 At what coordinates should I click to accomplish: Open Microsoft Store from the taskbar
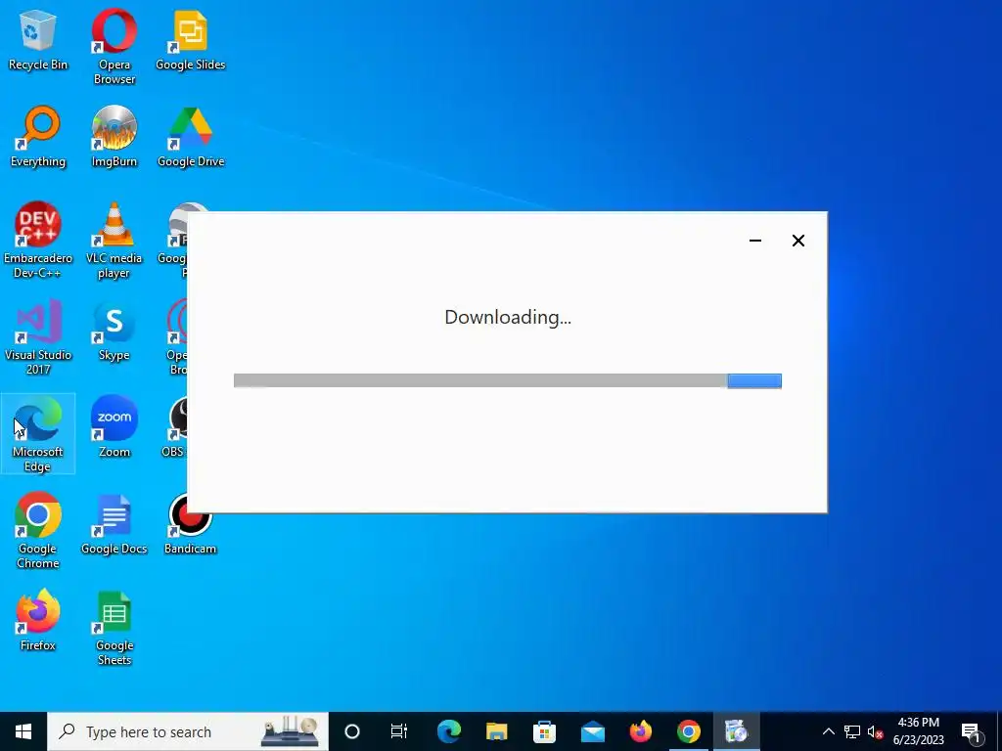544,731
